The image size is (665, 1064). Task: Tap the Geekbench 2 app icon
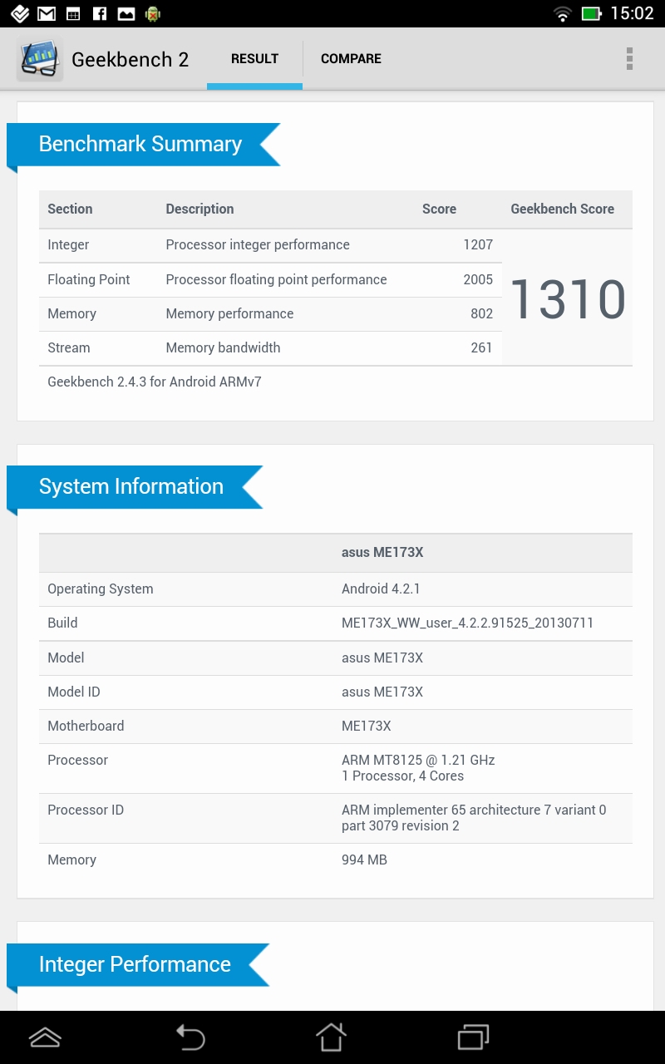pos(40,60)
